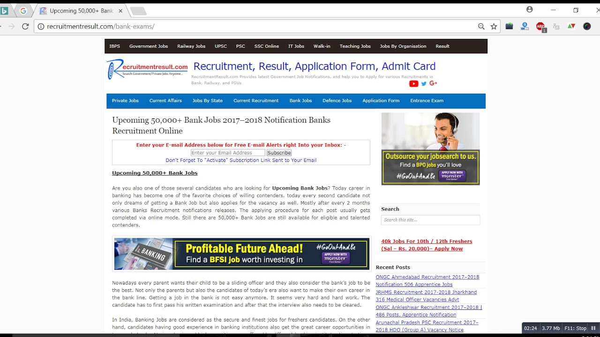
Task: Click the greyed translate extension icon
Action: click(556, 26)
